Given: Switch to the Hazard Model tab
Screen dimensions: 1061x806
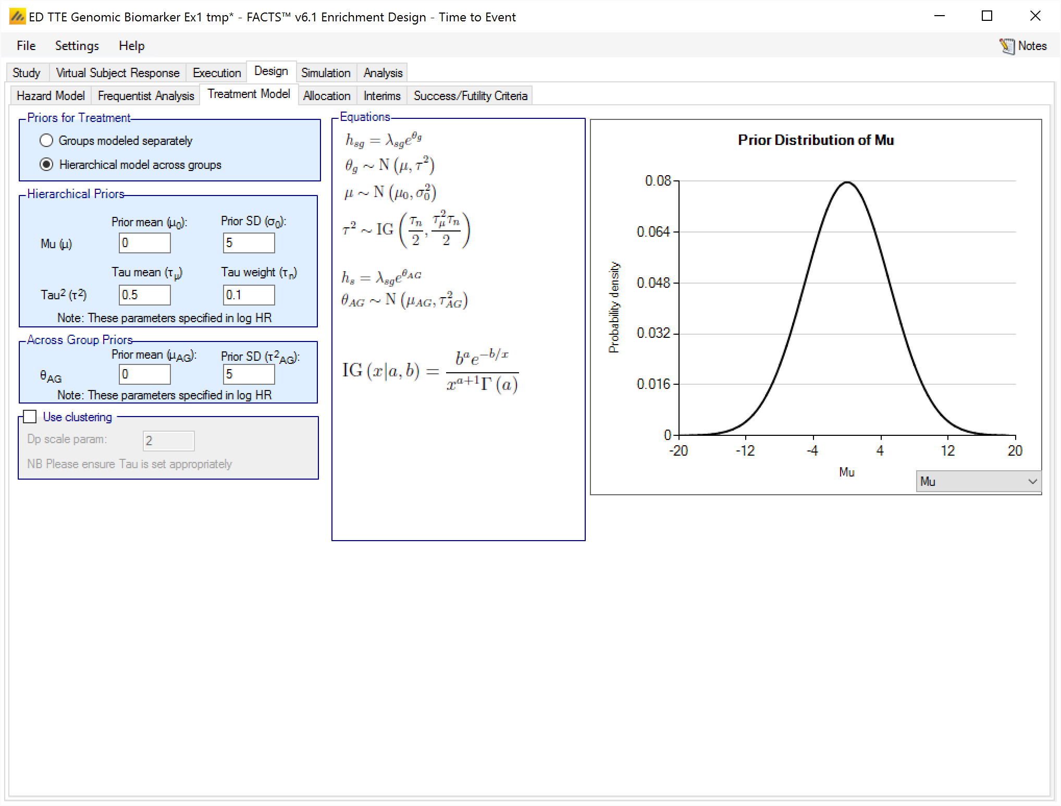Looking at the screenshot, I should [x=51, y=96].
